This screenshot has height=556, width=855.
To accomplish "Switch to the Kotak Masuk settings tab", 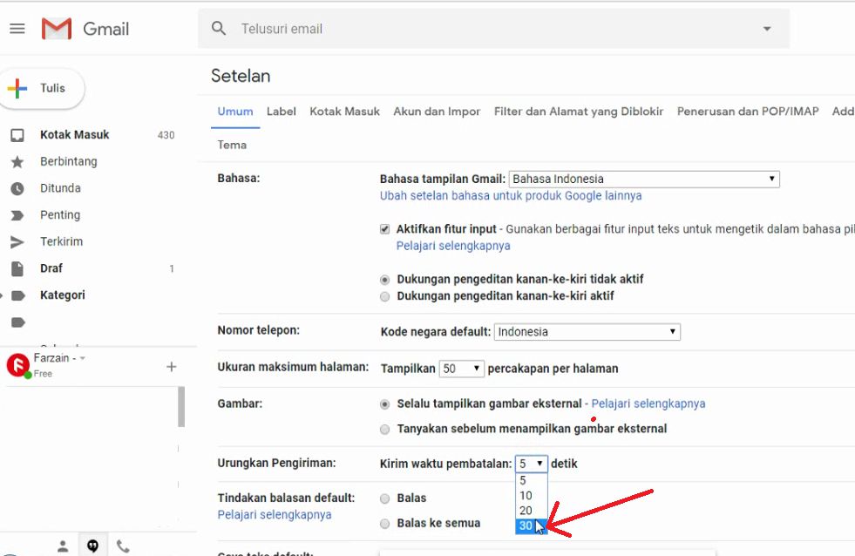I will [344, 112].
